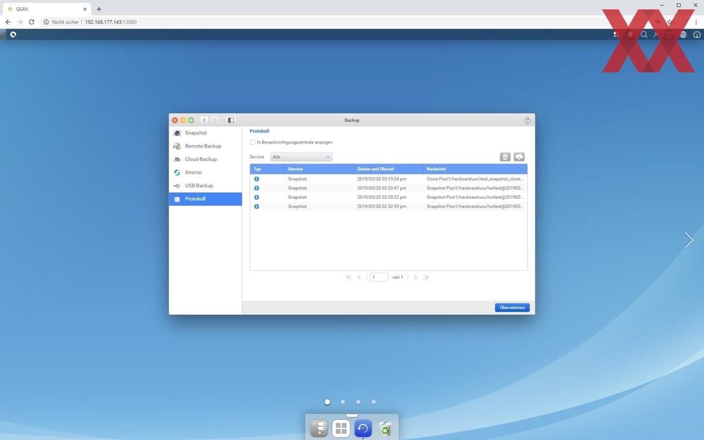Open Xmirror section in sidebar

[206, 172]
